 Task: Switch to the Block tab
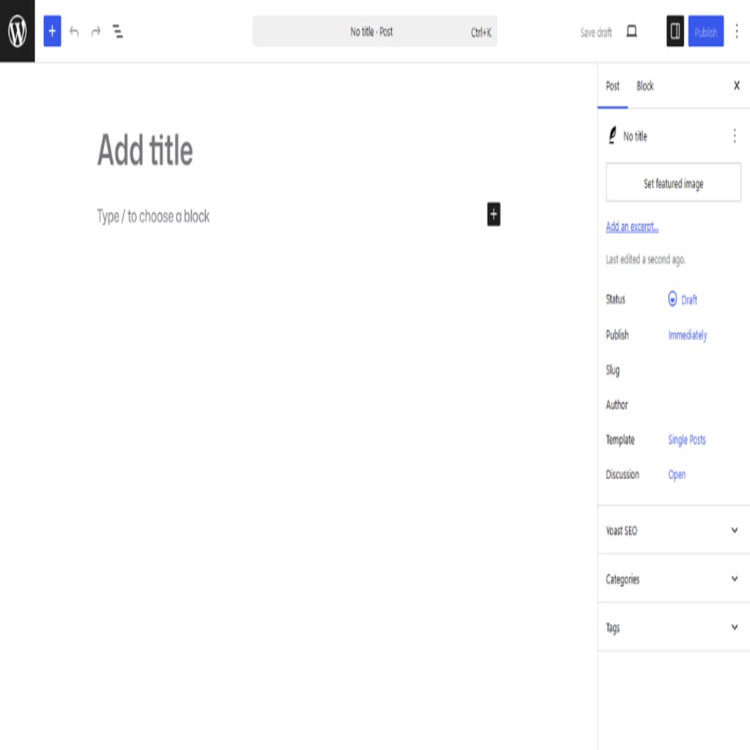[x=645, y=86]
